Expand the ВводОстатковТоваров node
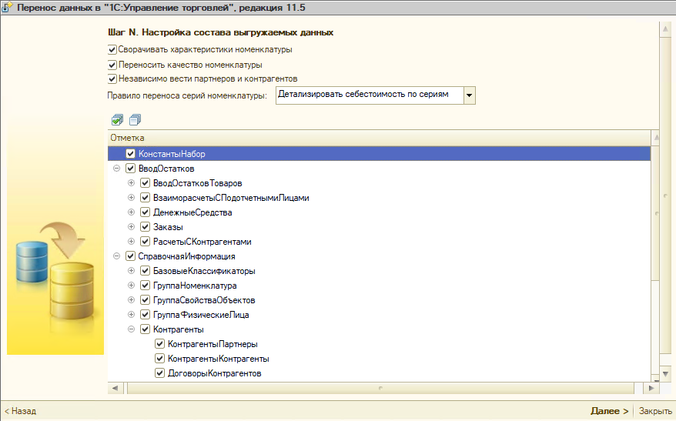 [131, 183]
